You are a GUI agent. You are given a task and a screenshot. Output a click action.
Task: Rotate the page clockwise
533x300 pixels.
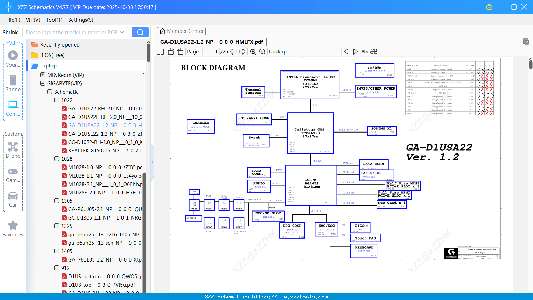(x=180, y=51)
